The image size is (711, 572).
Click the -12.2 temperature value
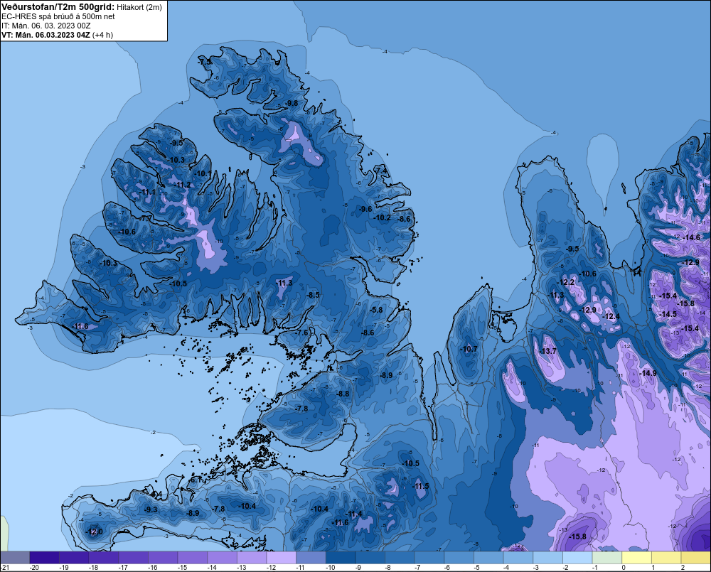click(566, 282)
